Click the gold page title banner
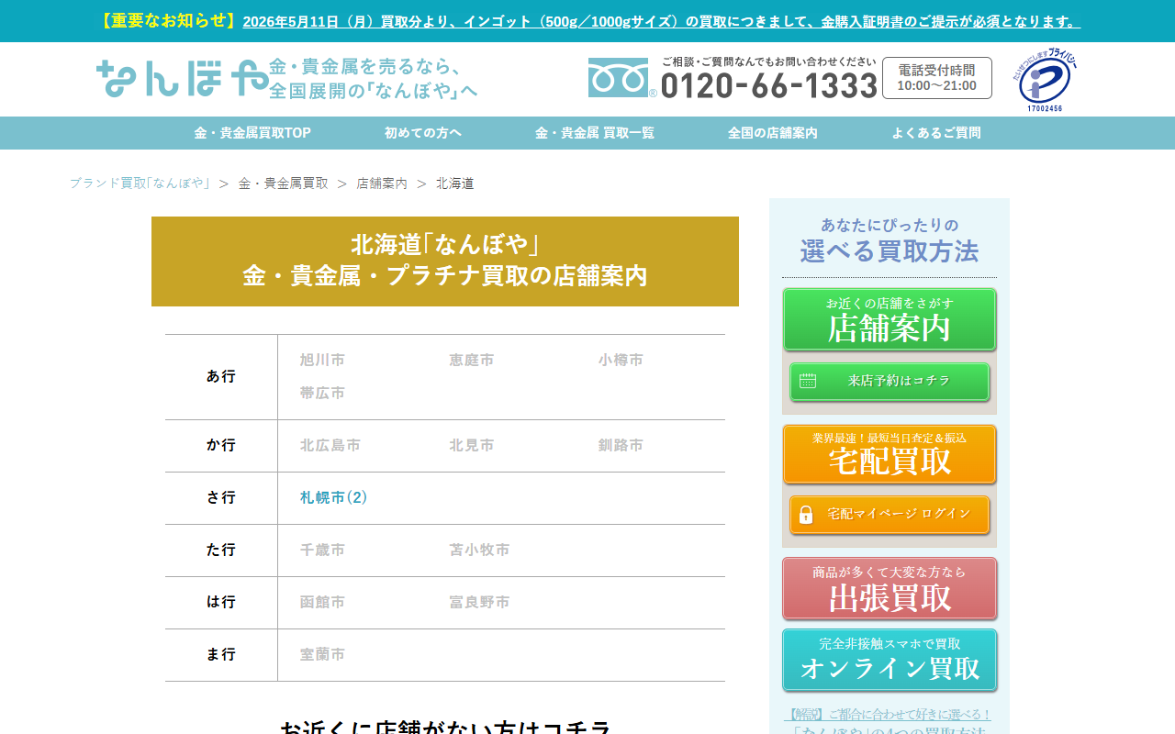The height and width of the screenshot is (734, 1175). click(445, 261)
